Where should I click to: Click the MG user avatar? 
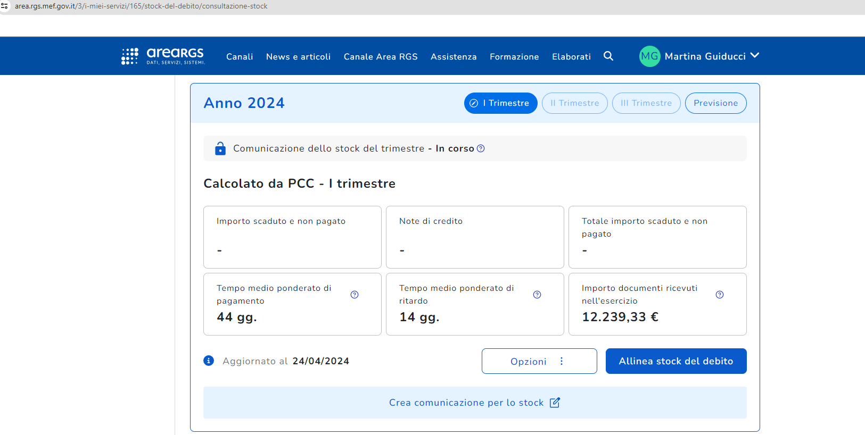(649, 56)
